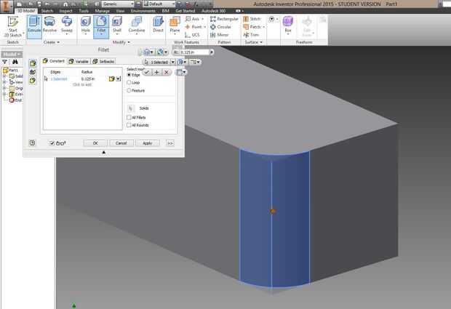Create a work Point
The height and width of the screenshot is (309, 451).
(195, 27)
